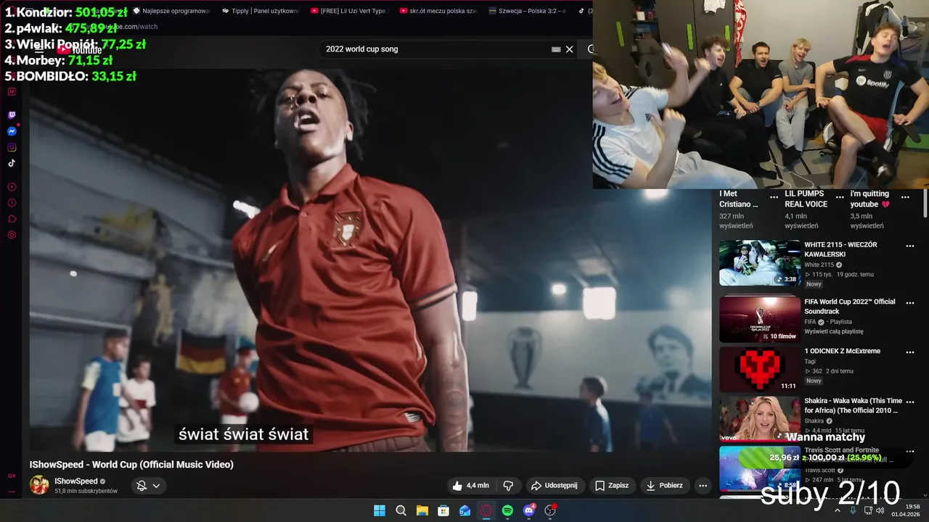Switch to 'Szwecja – Polska 3:2' tab
Image resolution: width=929 pixels, height=522 pixels.
[528, 11]
